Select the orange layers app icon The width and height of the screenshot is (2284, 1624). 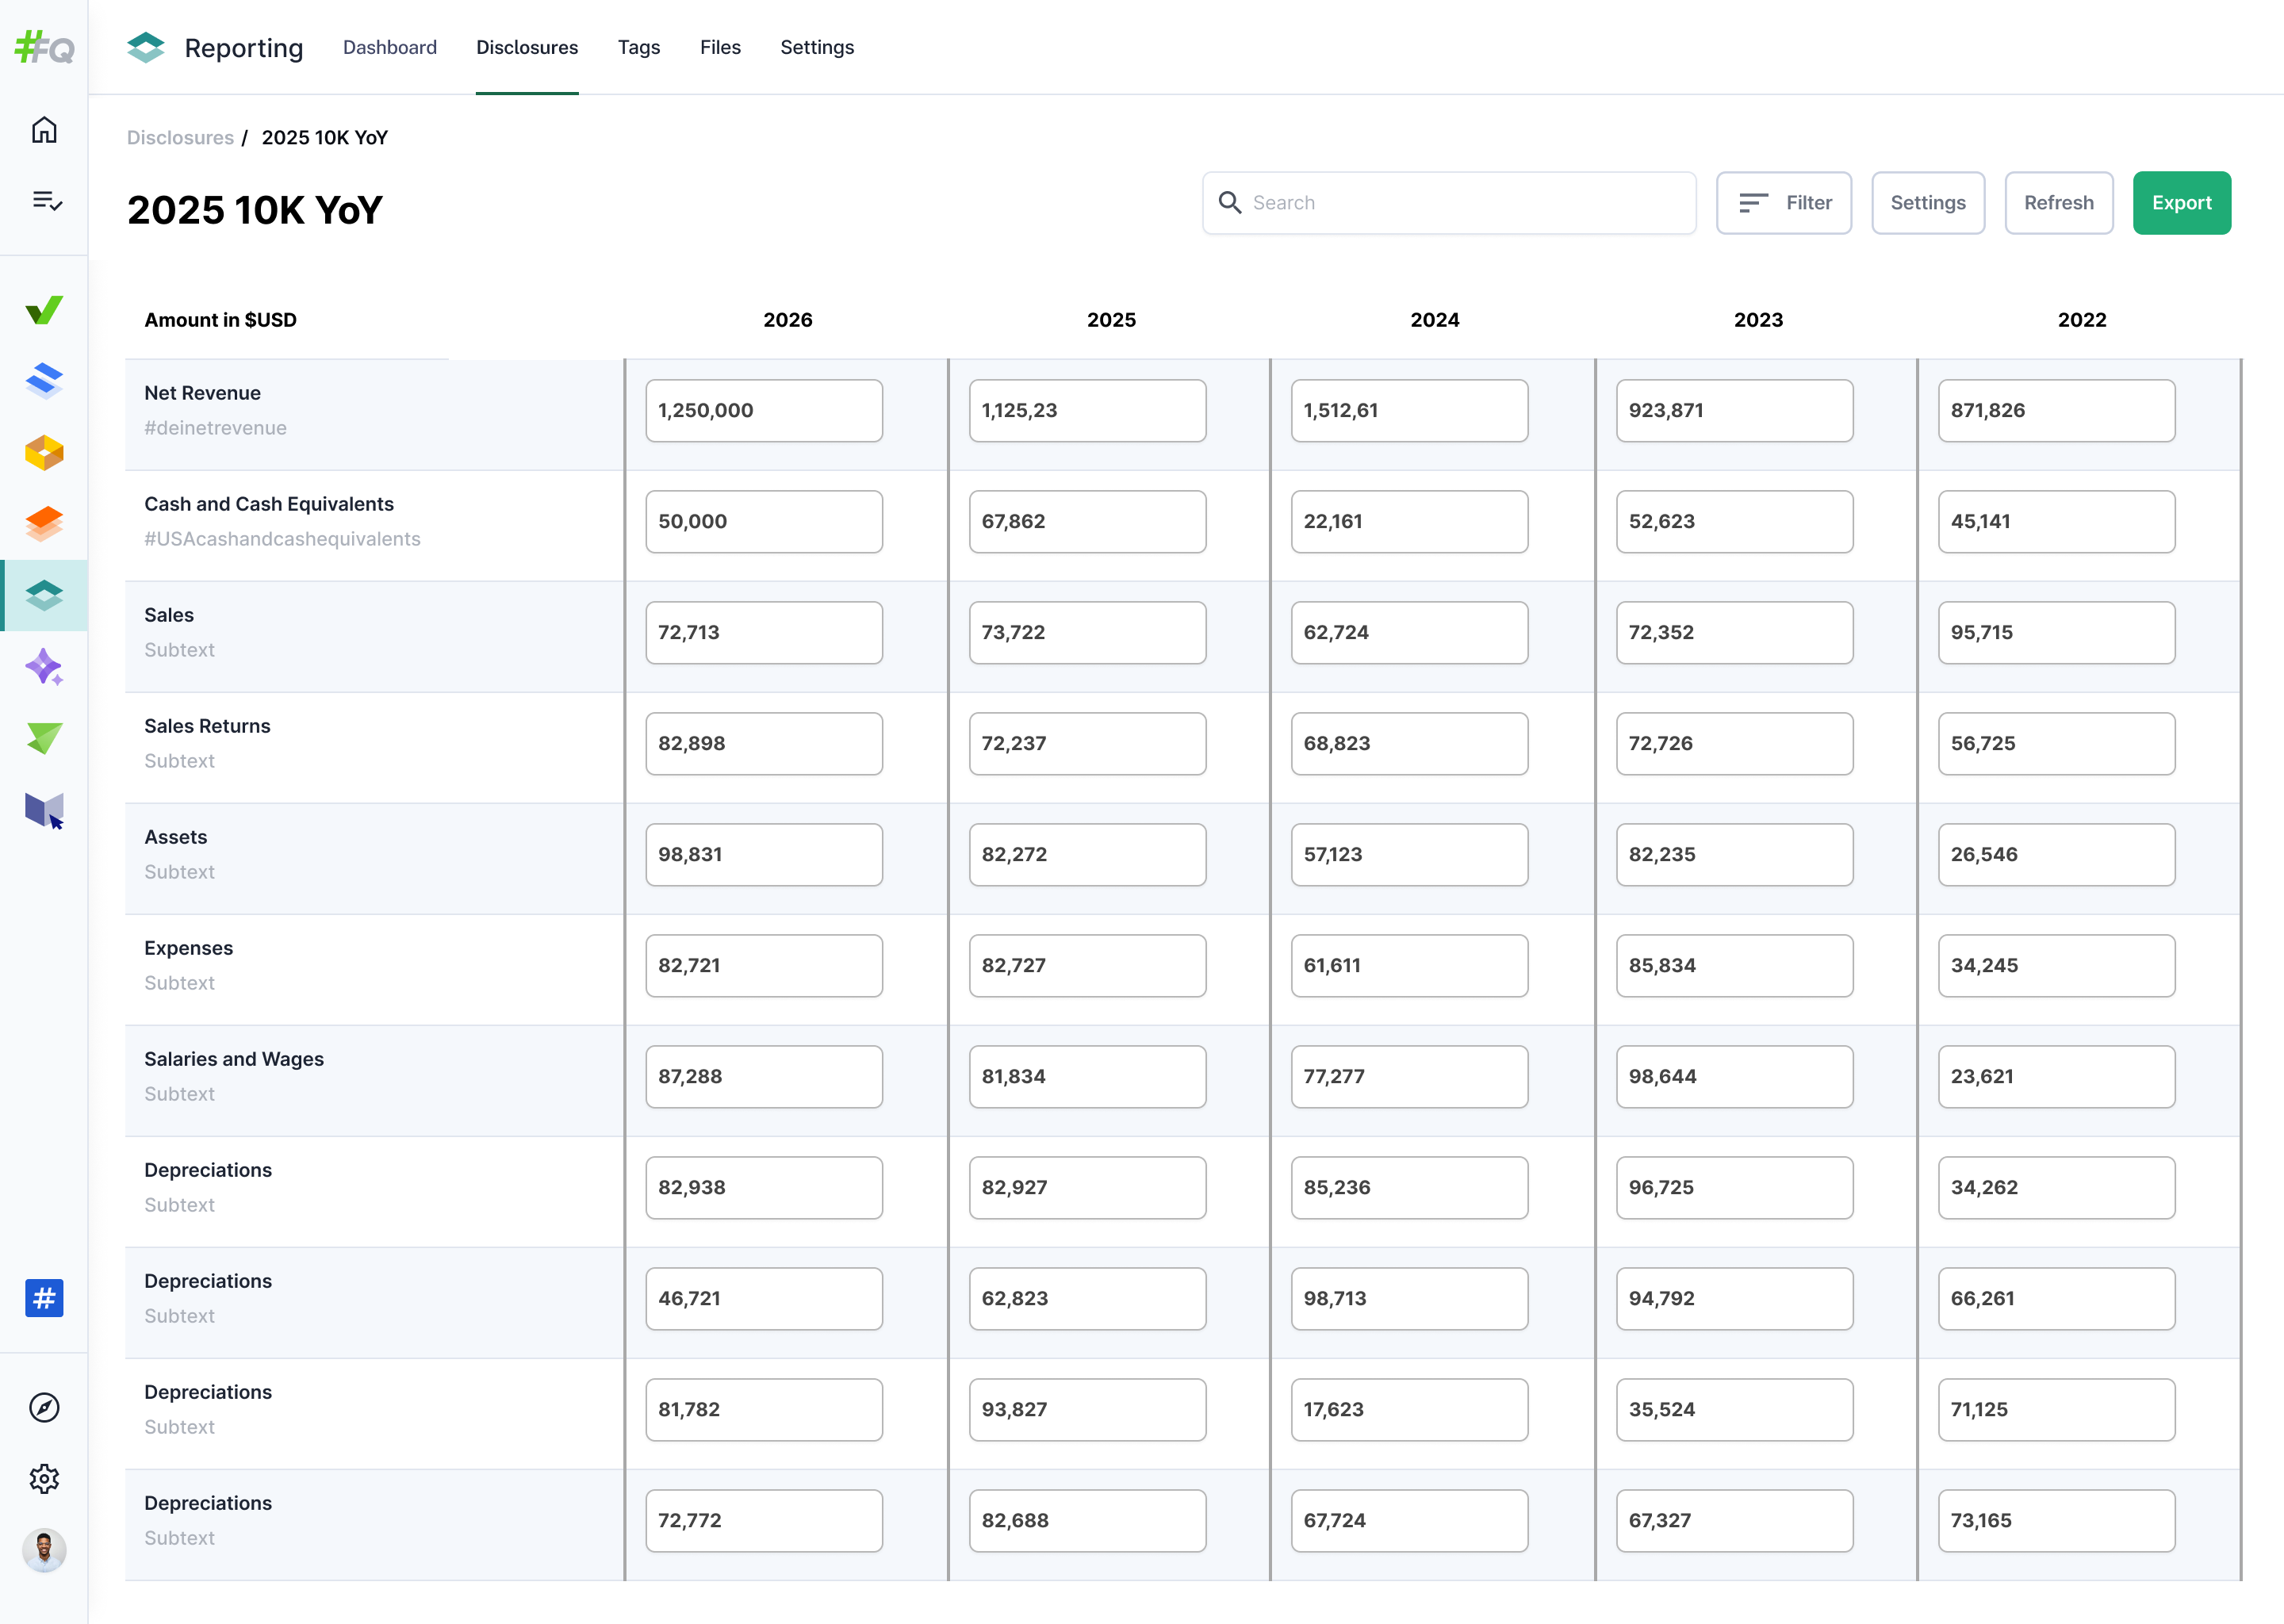click(44, 523)
